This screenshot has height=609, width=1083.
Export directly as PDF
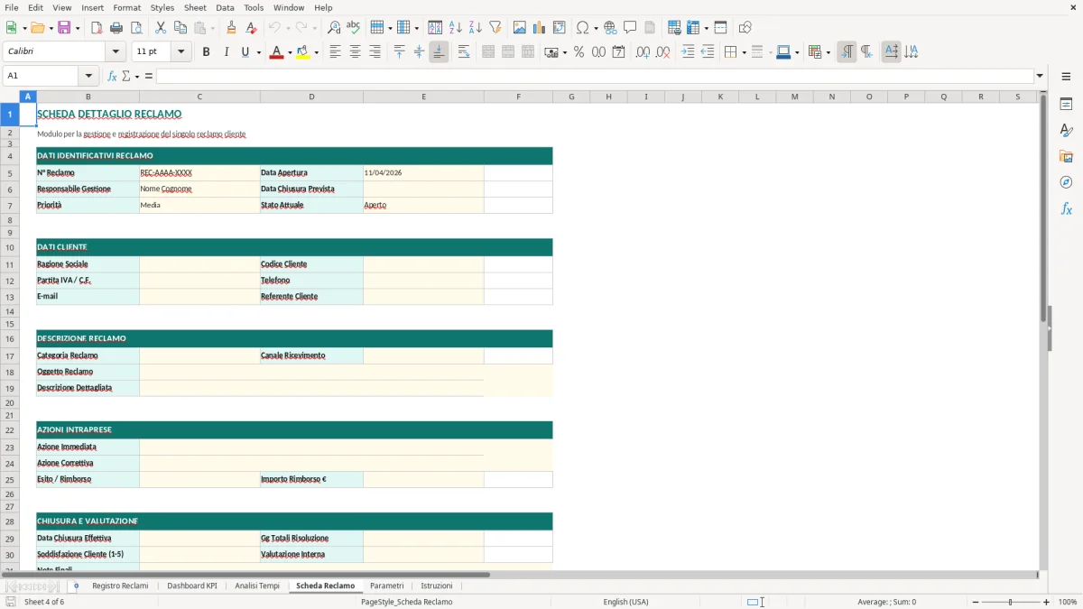97,28
